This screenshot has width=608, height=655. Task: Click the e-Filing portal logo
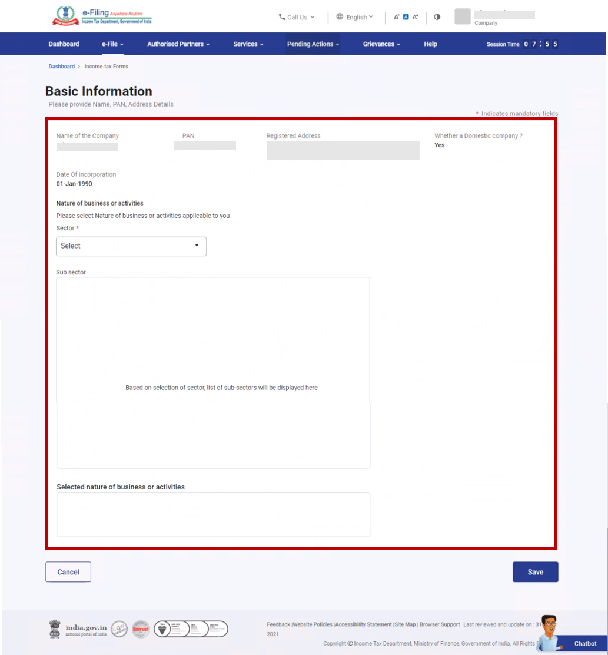pos(101,16)
